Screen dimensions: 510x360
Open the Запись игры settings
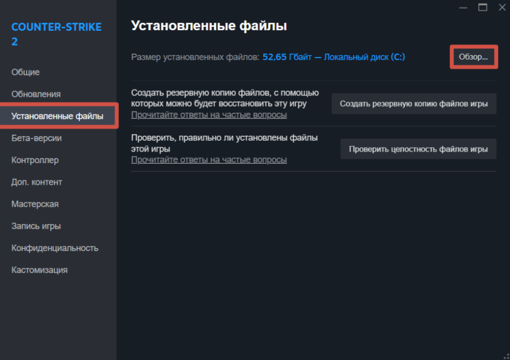[x=36, y=226]
